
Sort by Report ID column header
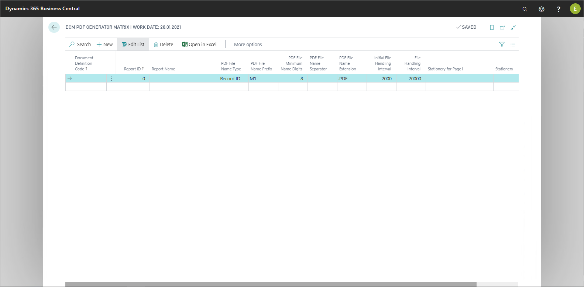(x=133, y=69)
